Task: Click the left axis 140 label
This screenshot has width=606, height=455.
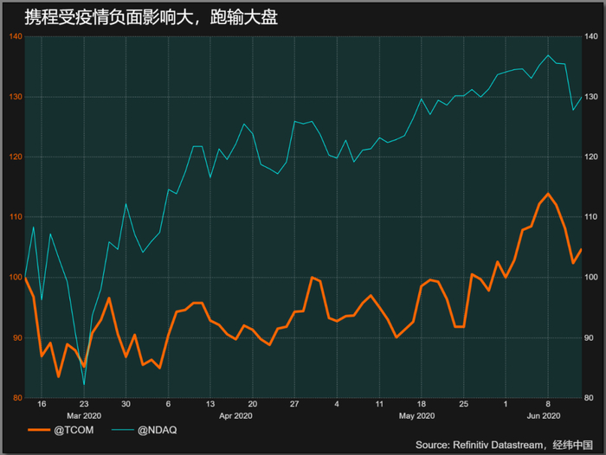Action: point(16,36)
